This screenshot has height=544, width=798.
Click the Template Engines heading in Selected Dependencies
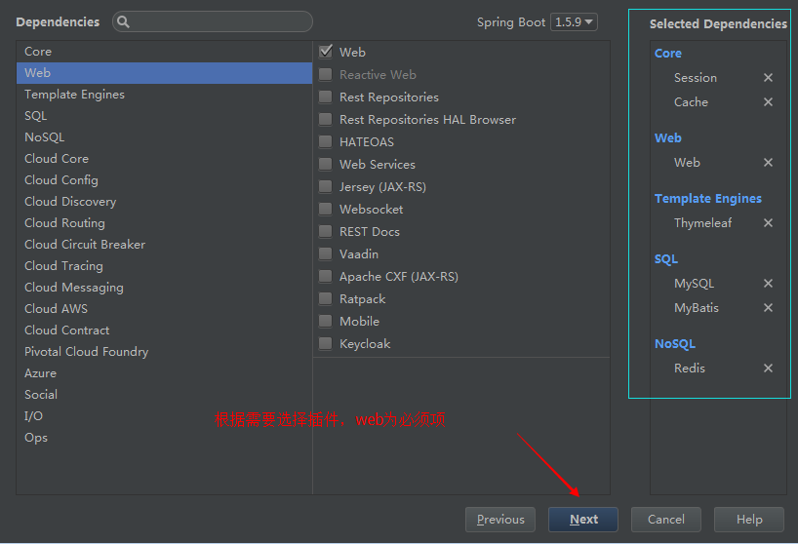(708, 198)
